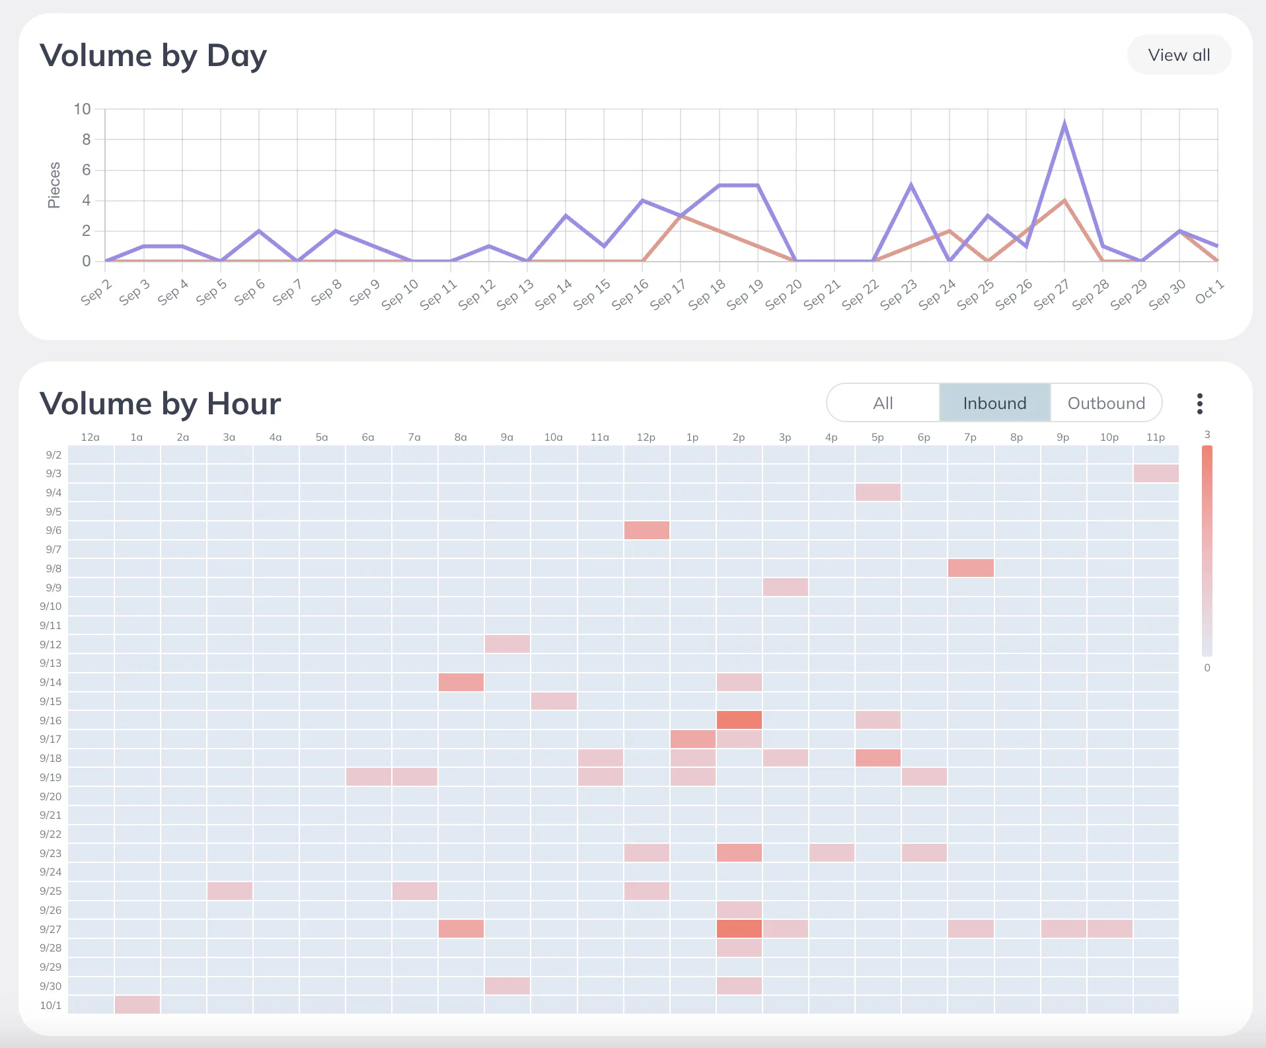Switch to the All volume filter
The height and width of the screenshot is (1048, 1266).
(x=882, y=403)
